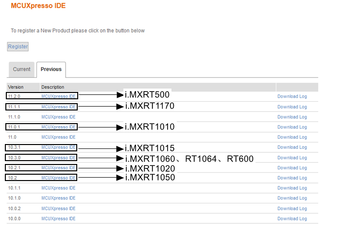Click version number 10.1.0 cell
The image size is (340, 237).
14,198
